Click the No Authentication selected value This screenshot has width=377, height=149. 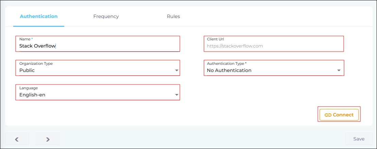229,71
